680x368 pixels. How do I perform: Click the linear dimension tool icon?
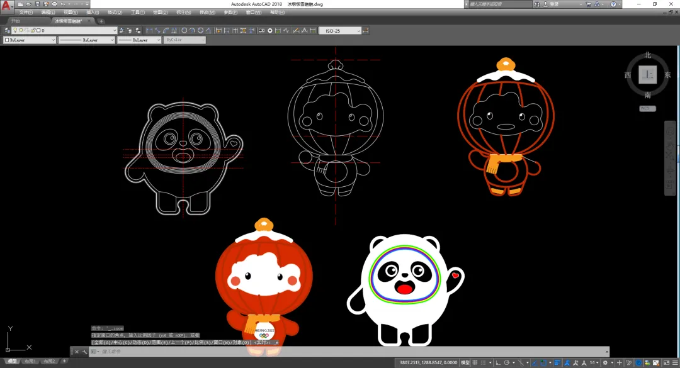149,30
